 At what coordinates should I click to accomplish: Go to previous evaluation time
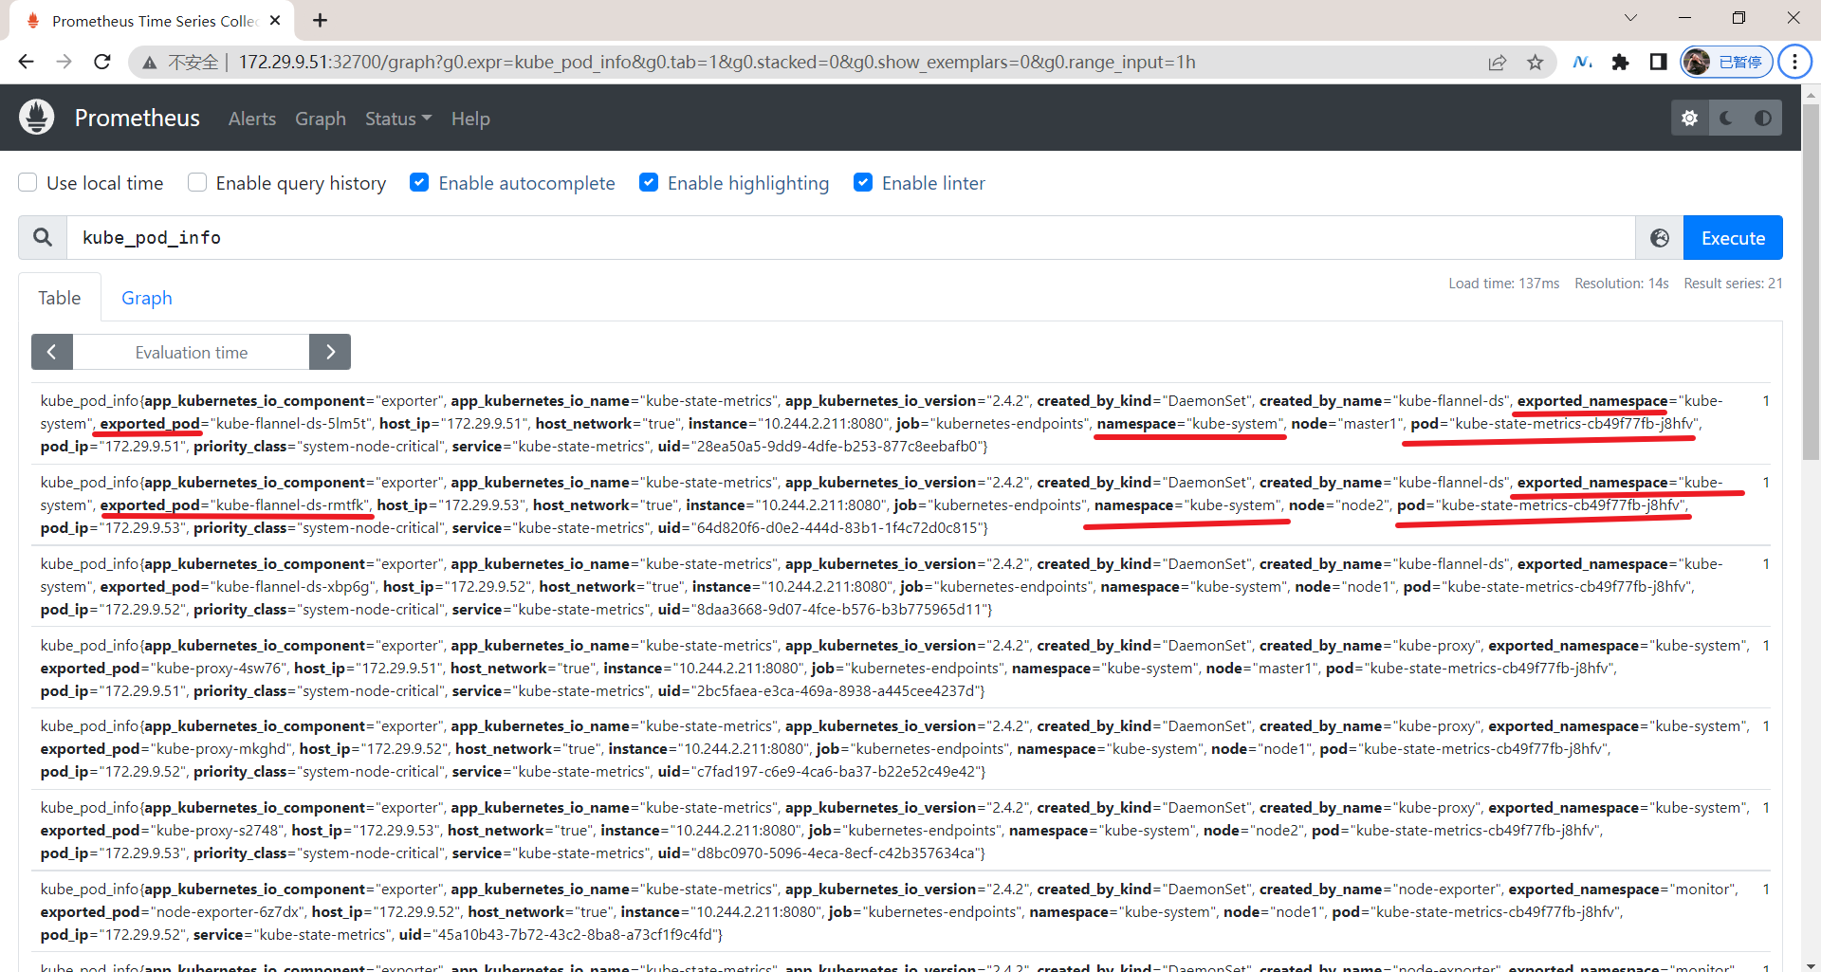pyautogui.click(x=52, y=352)
